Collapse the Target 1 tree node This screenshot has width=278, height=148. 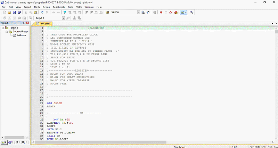3,28
